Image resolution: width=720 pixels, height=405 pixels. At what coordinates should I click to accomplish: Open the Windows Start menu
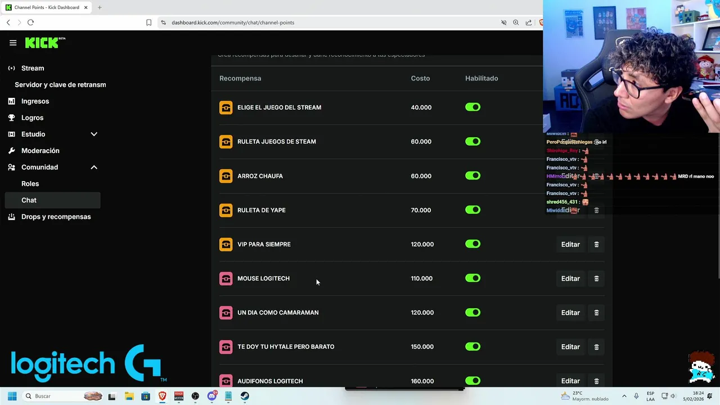click(12, 396)
